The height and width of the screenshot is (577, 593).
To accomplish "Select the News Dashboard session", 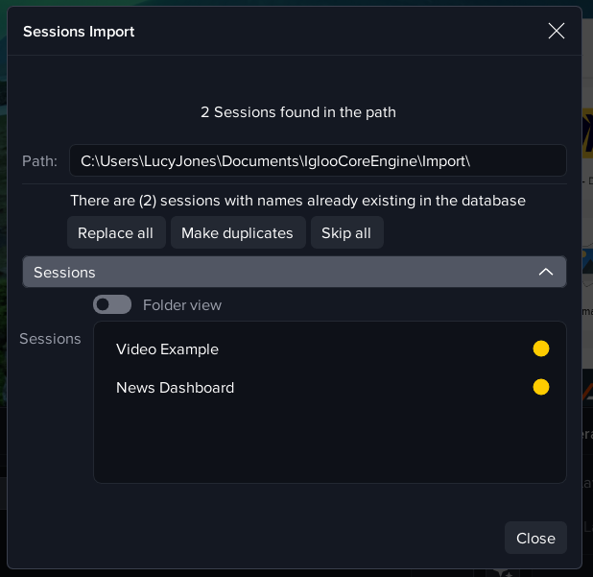I will tap(176, 388).
